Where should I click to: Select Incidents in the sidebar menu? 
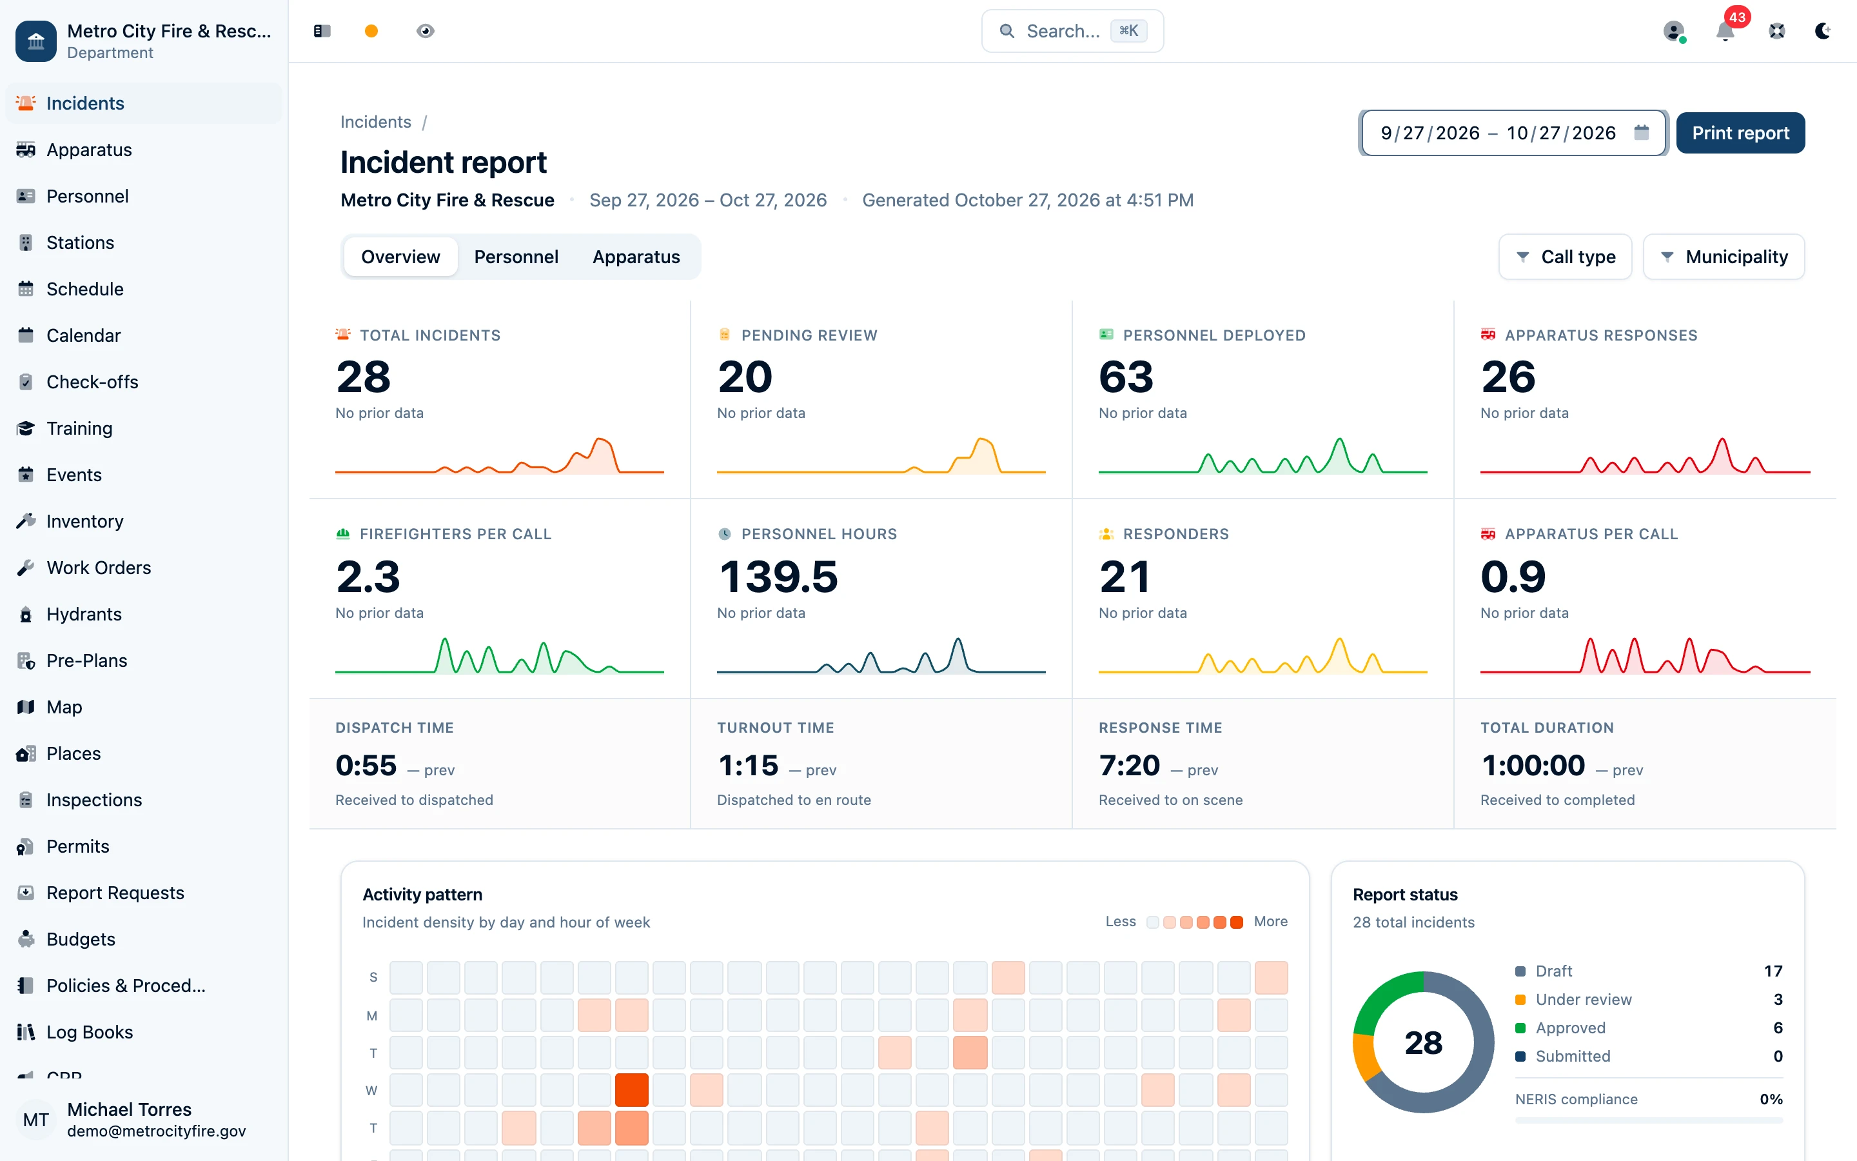coord(144,103)
